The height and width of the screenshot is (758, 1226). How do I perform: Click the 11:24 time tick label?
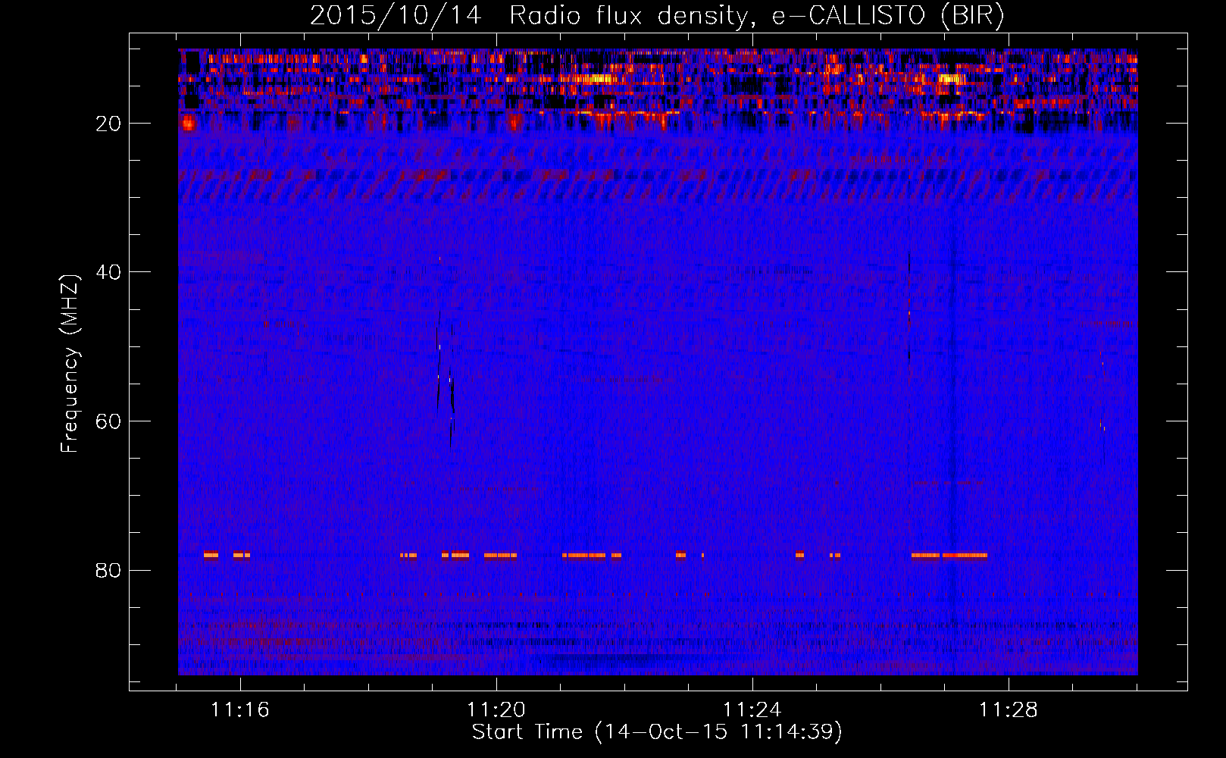pos(752,710)
